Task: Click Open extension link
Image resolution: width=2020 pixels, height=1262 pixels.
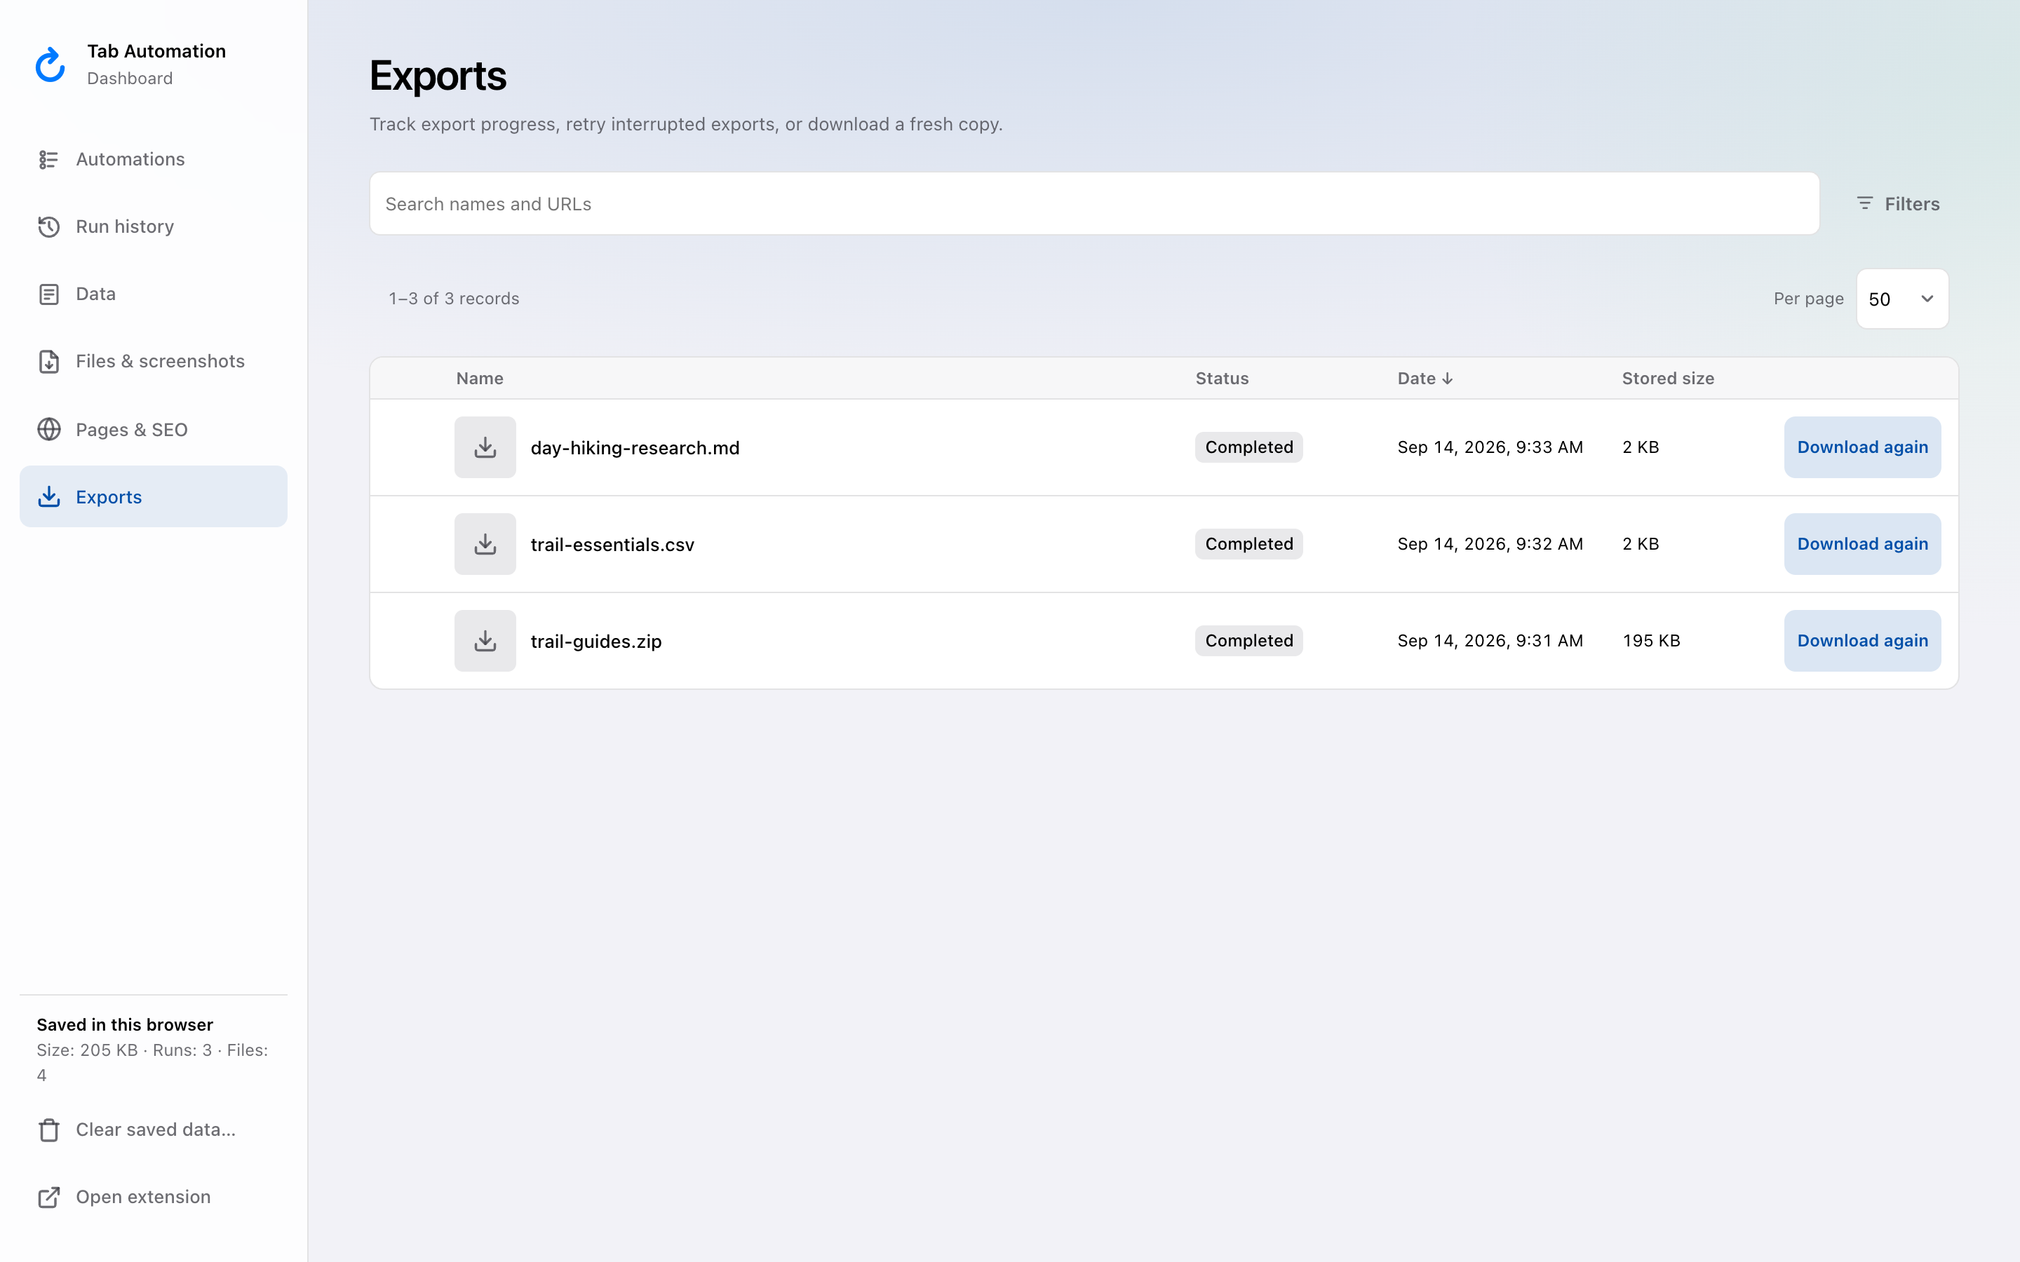Action: 154,1197
